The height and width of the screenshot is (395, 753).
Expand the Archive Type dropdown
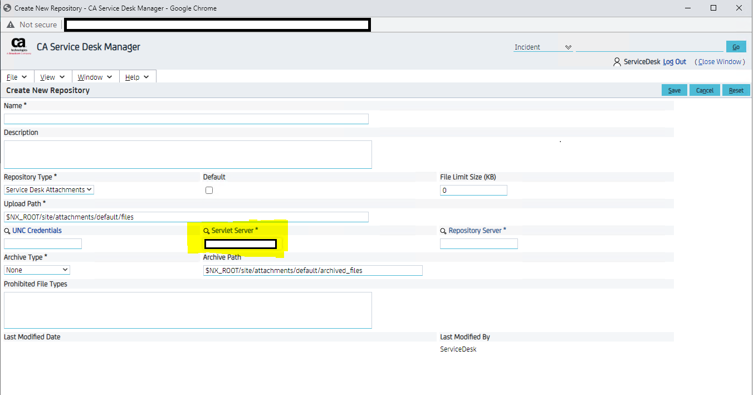click(37, 270)
